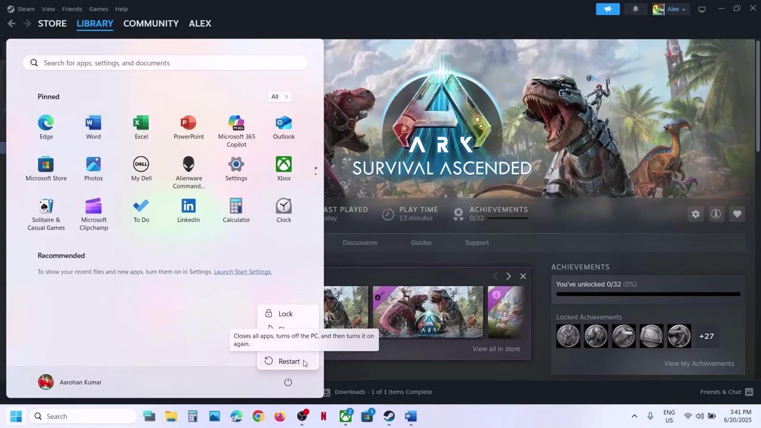Click the power button in Start menu
The height and width of the screenshot is (428, 761).
[x=288, y=382]
